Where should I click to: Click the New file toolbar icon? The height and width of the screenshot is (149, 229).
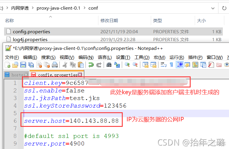[x=7, y=65]
